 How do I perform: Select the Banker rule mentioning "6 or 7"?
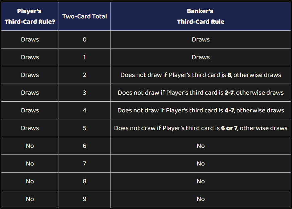(201, 128)
